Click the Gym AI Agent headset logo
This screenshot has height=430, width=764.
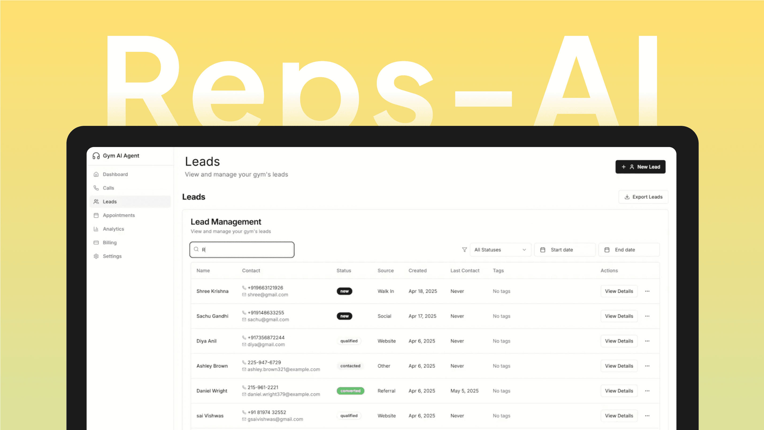point(96,156)
